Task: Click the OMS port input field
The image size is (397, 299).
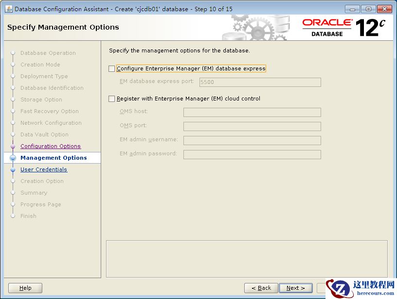Action: (x=252, y=126)
